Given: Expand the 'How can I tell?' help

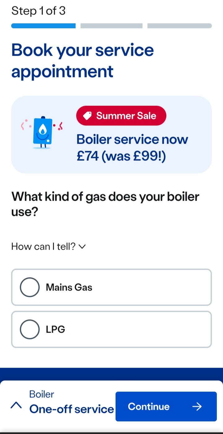Looking at the screenshot, I should (44, 247).
